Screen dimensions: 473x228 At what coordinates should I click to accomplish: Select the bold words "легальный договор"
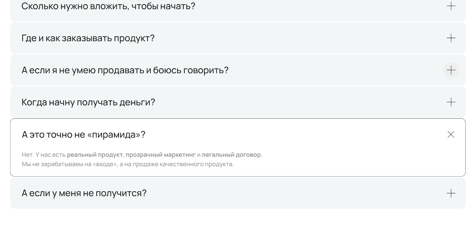click(231, 155)
